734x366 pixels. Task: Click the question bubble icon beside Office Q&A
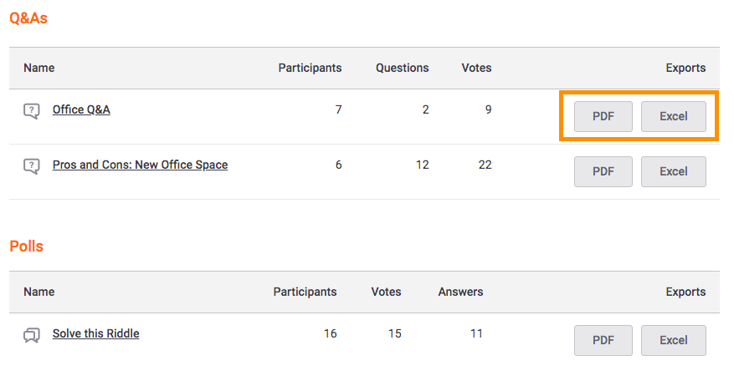coord(31,111)
